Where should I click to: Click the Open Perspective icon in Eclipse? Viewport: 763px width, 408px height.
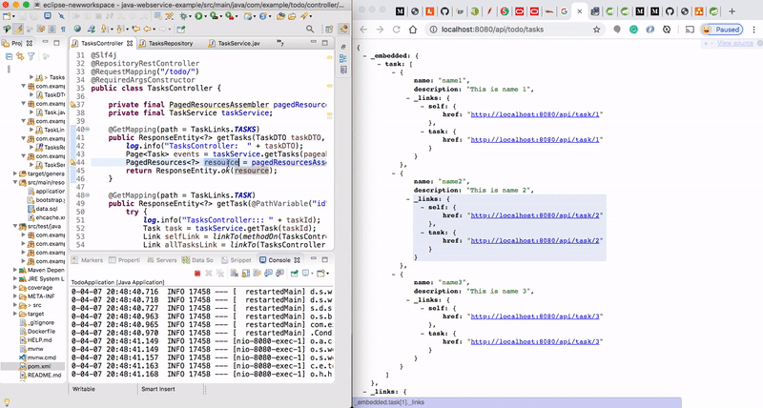328,30
